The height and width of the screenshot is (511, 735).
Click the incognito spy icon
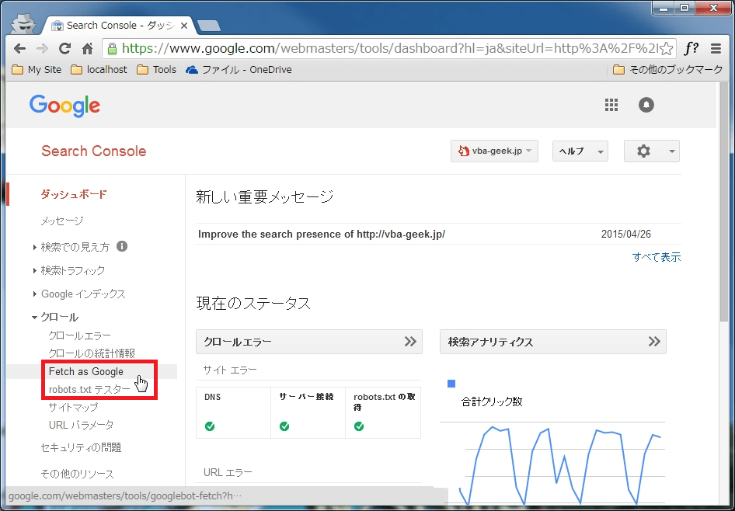pos(23,22)
